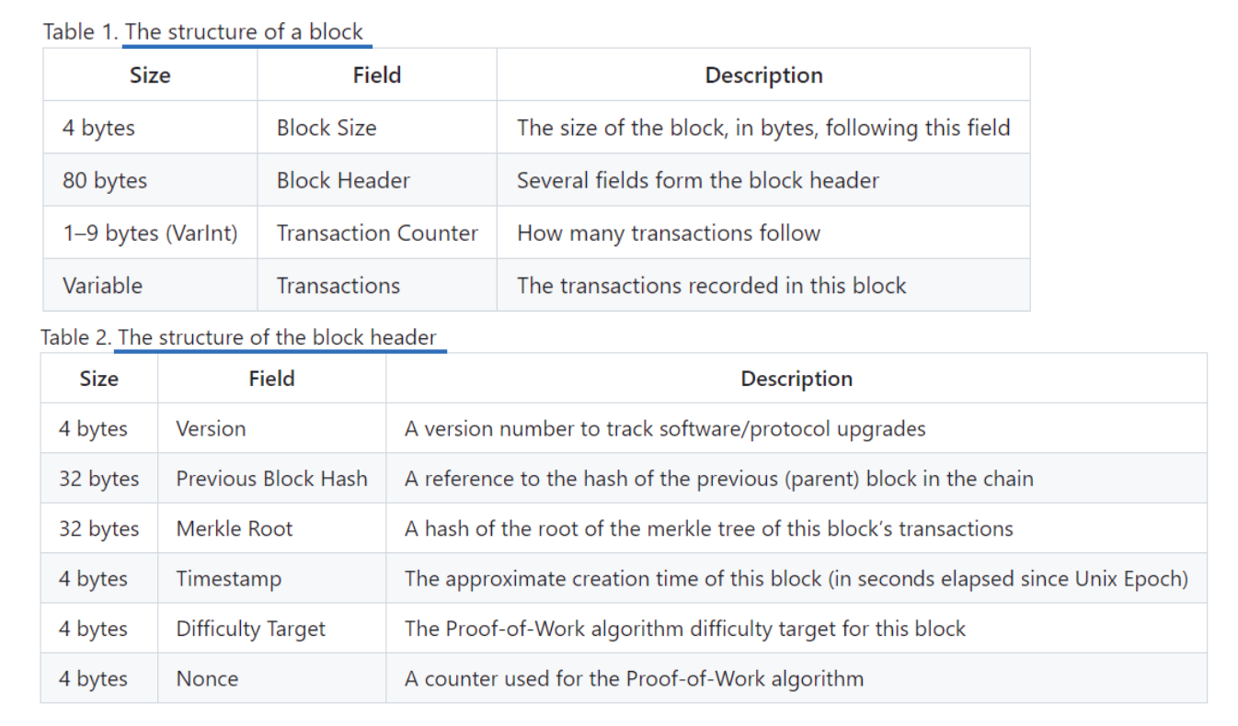The height and width of the screenshot is (726, 1238).
Task: Click 'How many transactions follow' description
Action: pos(669,233)
